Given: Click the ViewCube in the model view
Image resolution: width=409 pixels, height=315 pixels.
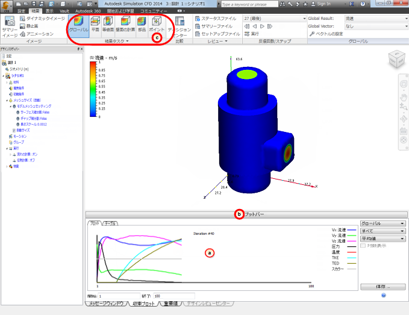Looking at the screenshot, I should tap(396, 59).
